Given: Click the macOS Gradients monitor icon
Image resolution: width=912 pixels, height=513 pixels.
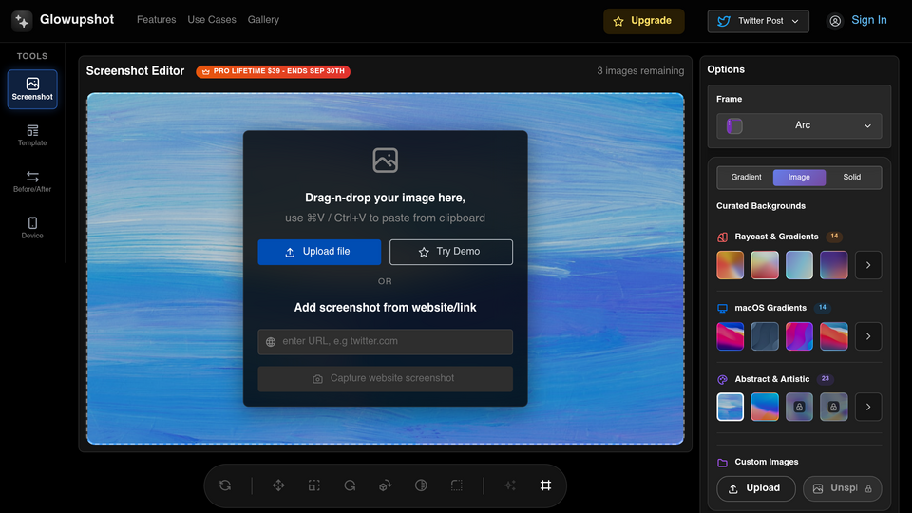Looking at the screenshot, I should pos(722,308).
